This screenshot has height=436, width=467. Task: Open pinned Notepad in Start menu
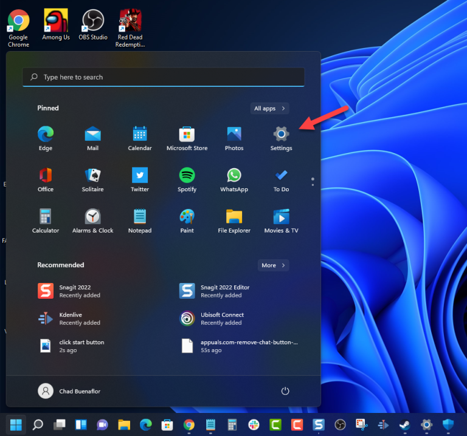[x=140, y=221]
